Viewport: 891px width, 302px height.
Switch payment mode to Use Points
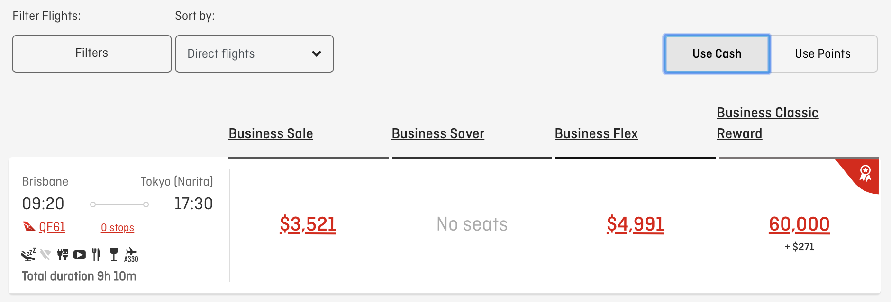[x=823, y=53]
